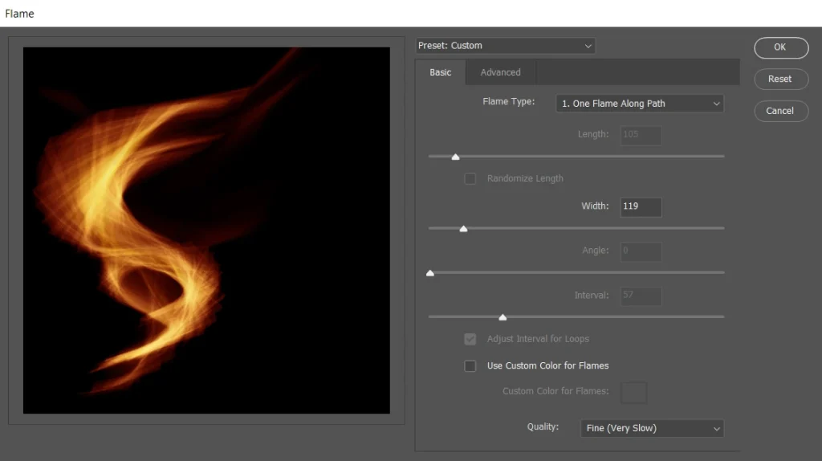Expand the Flame Type dropdown
Viewport: 822px width, 461px height.
pos(640,104)
